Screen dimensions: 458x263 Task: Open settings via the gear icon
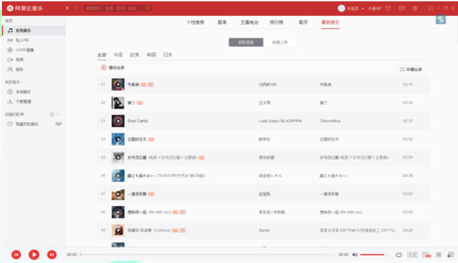(x=415, y=8)
